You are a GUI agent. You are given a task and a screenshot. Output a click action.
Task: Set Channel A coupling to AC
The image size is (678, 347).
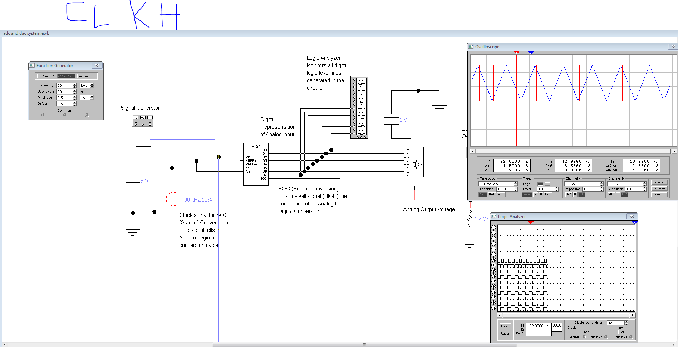click(569, 194)
